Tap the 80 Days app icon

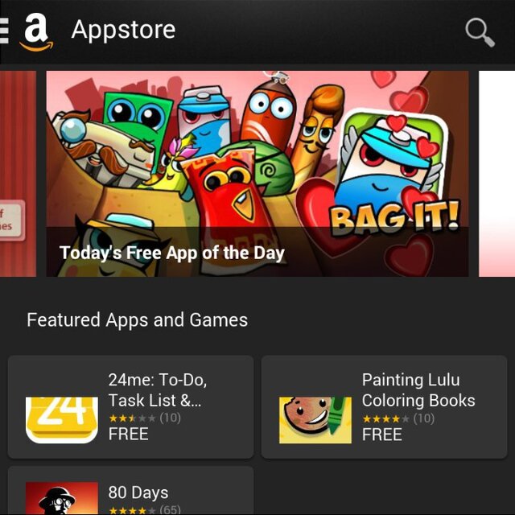coord(62,498)
